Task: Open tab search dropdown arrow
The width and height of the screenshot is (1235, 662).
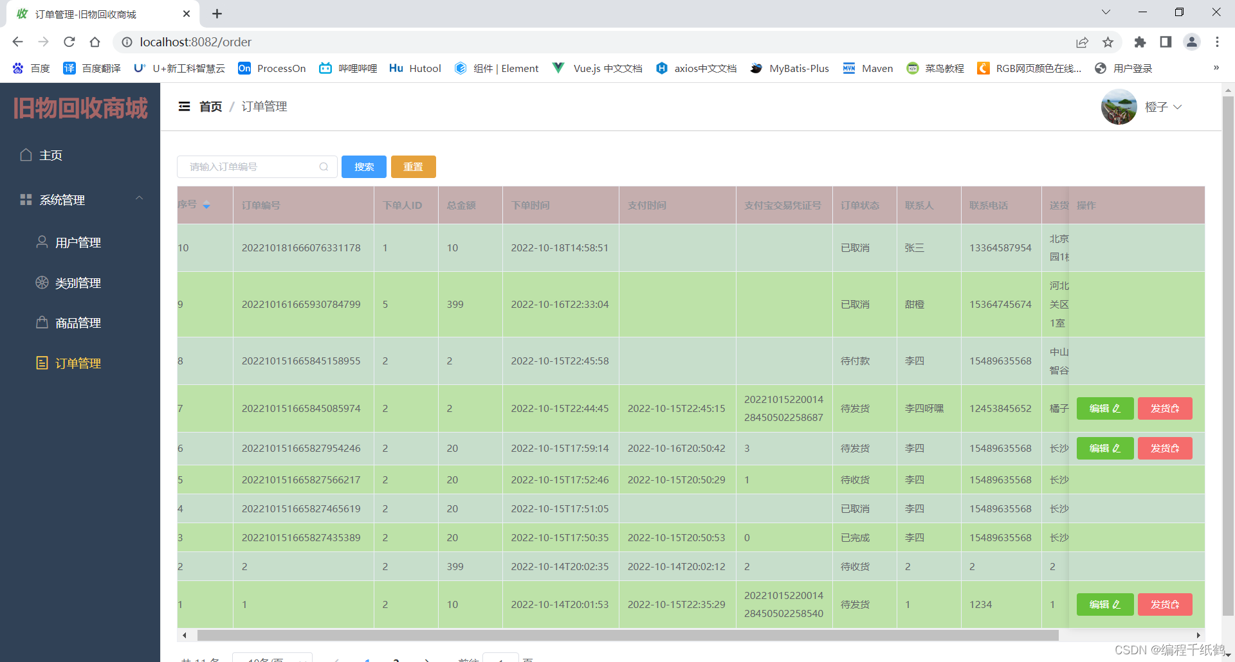Action: (1106, 12)
